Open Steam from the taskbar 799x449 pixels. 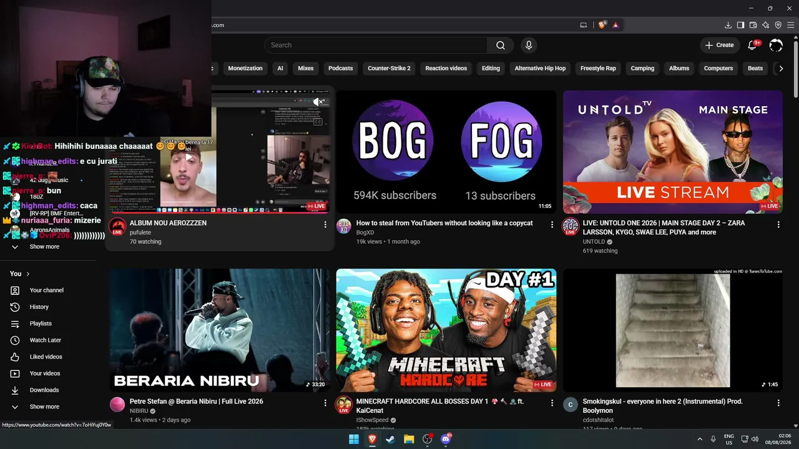click(x=390, y=439)
